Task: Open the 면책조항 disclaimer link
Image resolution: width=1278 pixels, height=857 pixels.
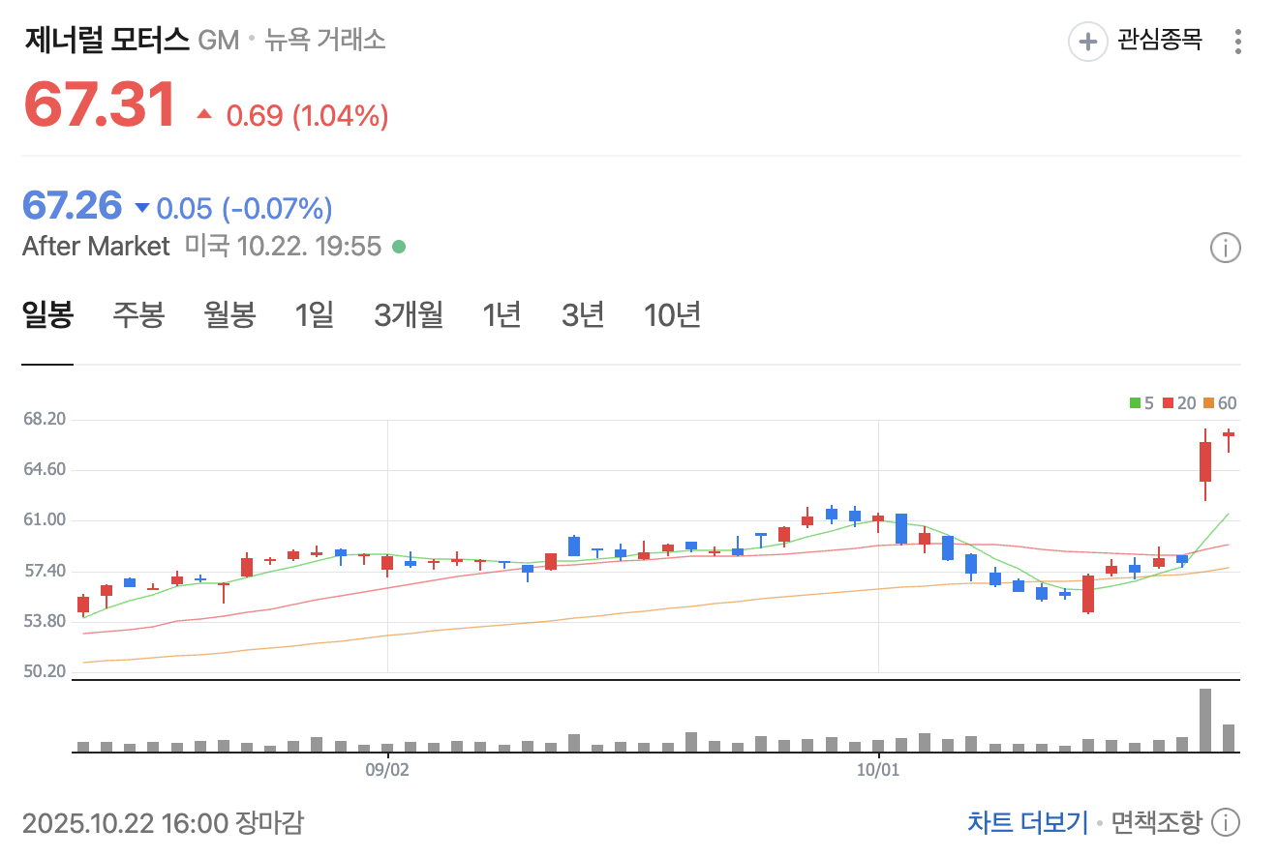Action: click(x=1156, y=823)
